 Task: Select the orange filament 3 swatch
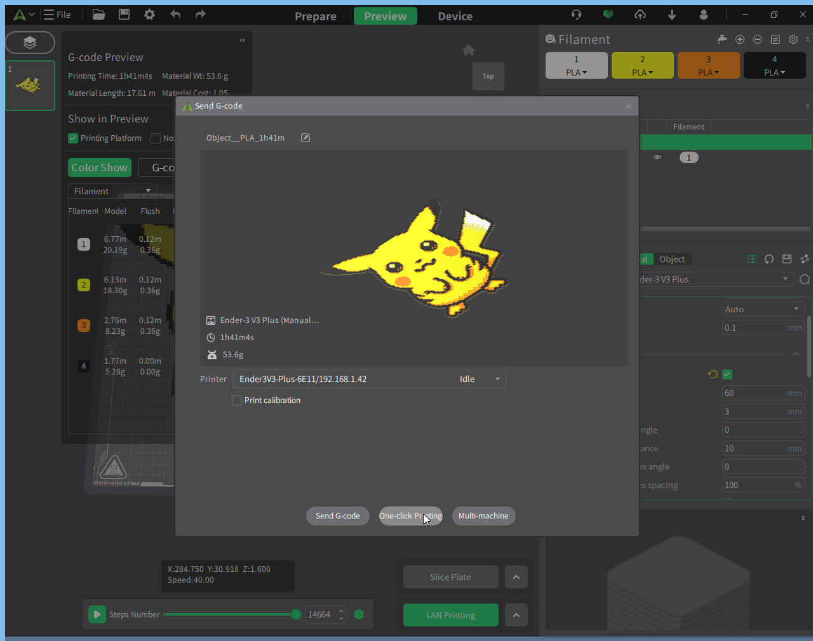(709, 65)
